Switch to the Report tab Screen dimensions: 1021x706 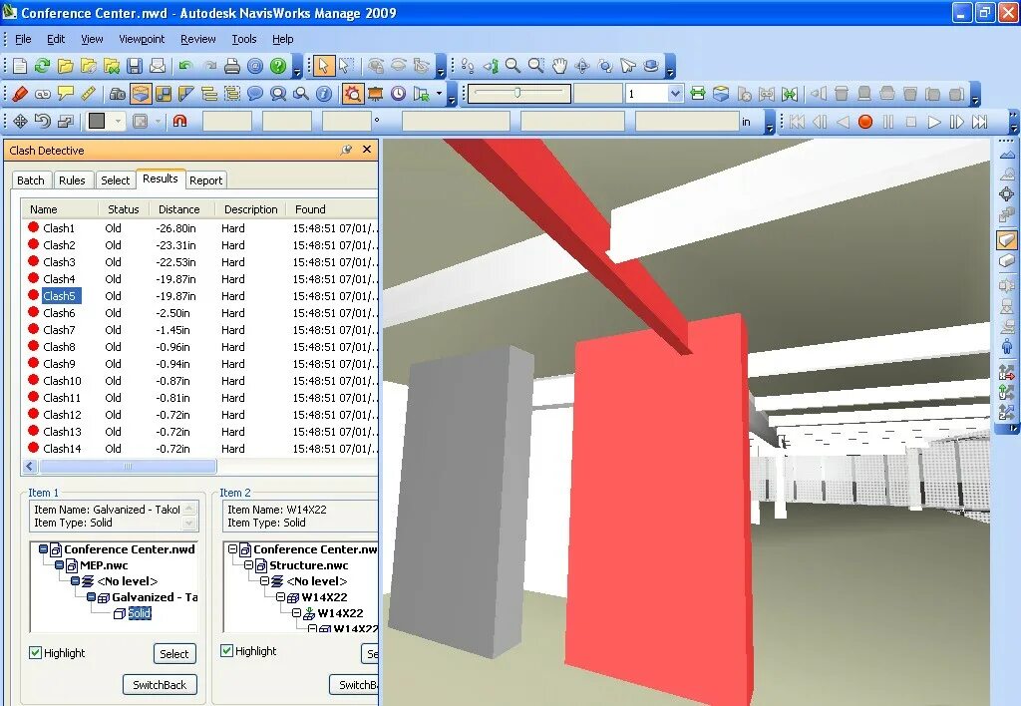coord(205,180)
